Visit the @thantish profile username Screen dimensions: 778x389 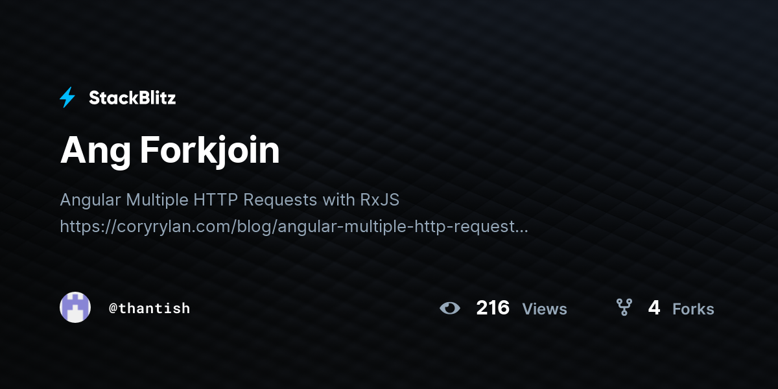[x=150, y=308]
